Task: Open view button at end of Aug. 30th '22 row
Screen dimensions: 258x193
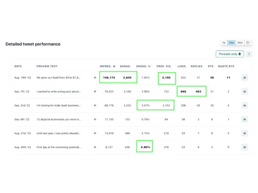Action: [x=245, y=147]
